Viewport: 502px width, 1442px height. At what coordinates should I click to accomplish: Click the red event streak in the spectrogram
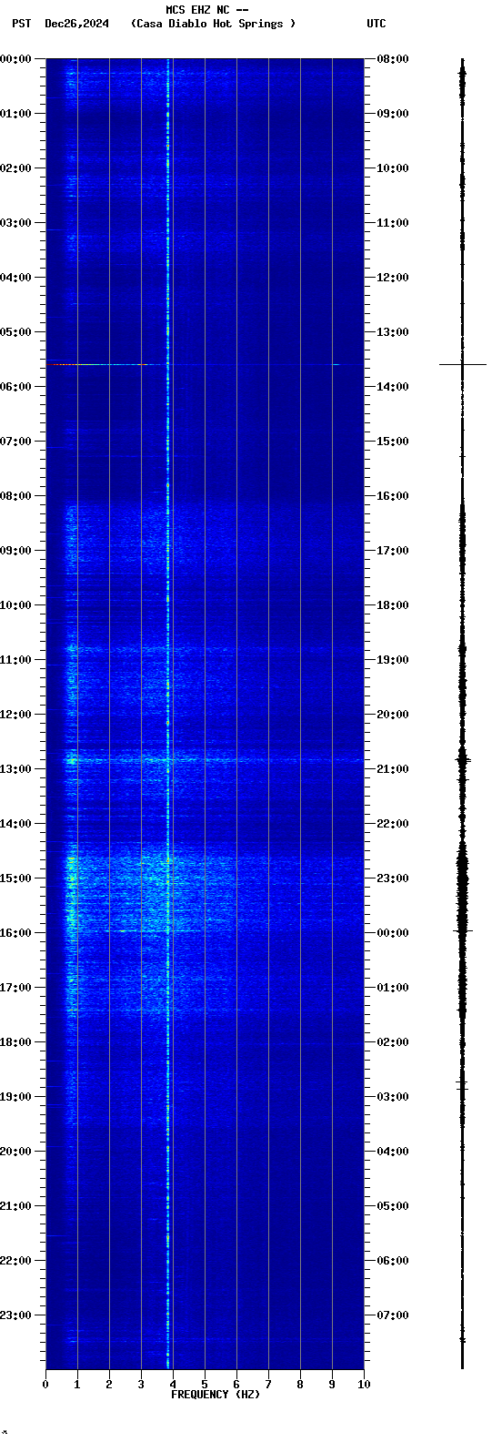point(97,364)
